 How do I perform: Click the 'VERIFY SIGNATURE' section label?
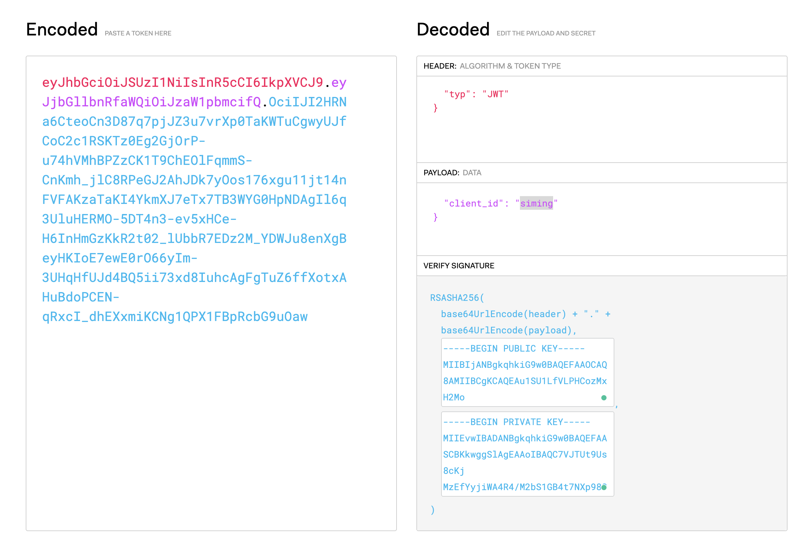pyautogui.click(x=458, y=266)
